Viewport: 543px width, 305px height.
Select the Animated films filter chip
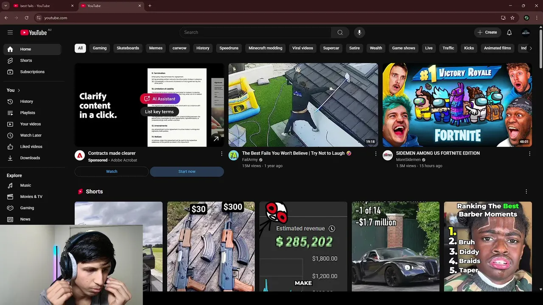pyautogui.click(x=497, y=48)
